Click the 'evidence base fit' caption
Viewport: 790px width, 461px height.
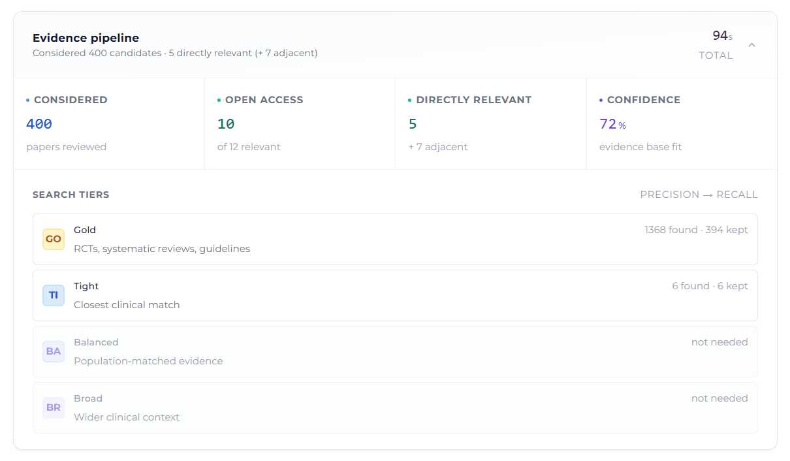tap(640, 147)
